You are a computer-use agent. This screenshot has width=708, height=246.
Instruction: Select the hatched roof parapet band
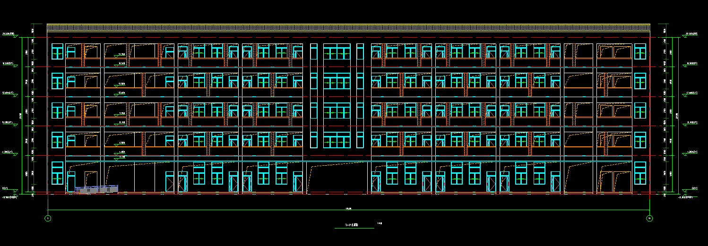pos(348,28)
